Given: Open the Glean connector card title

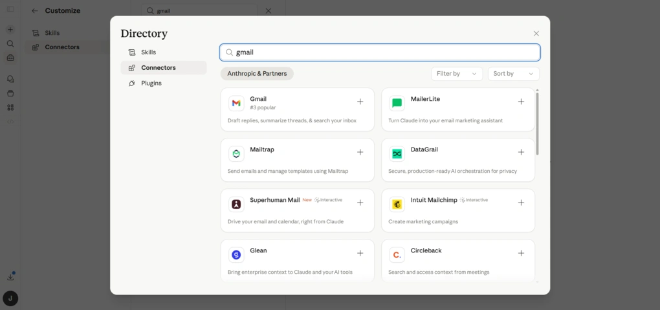Looking at the screenshot, I should (x=258, y=250).
